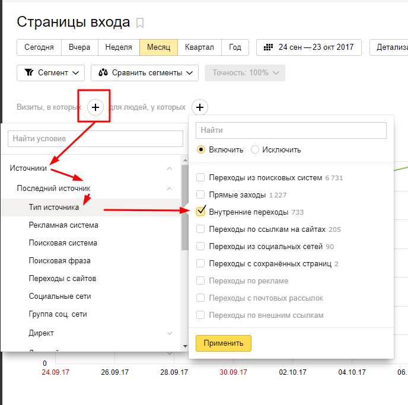Click the Найти условие search field

(95, 139)
